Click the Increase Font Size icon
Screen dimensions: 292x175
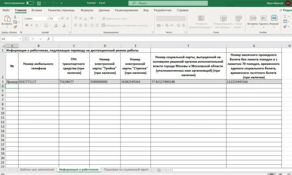[x=62, y=18]
